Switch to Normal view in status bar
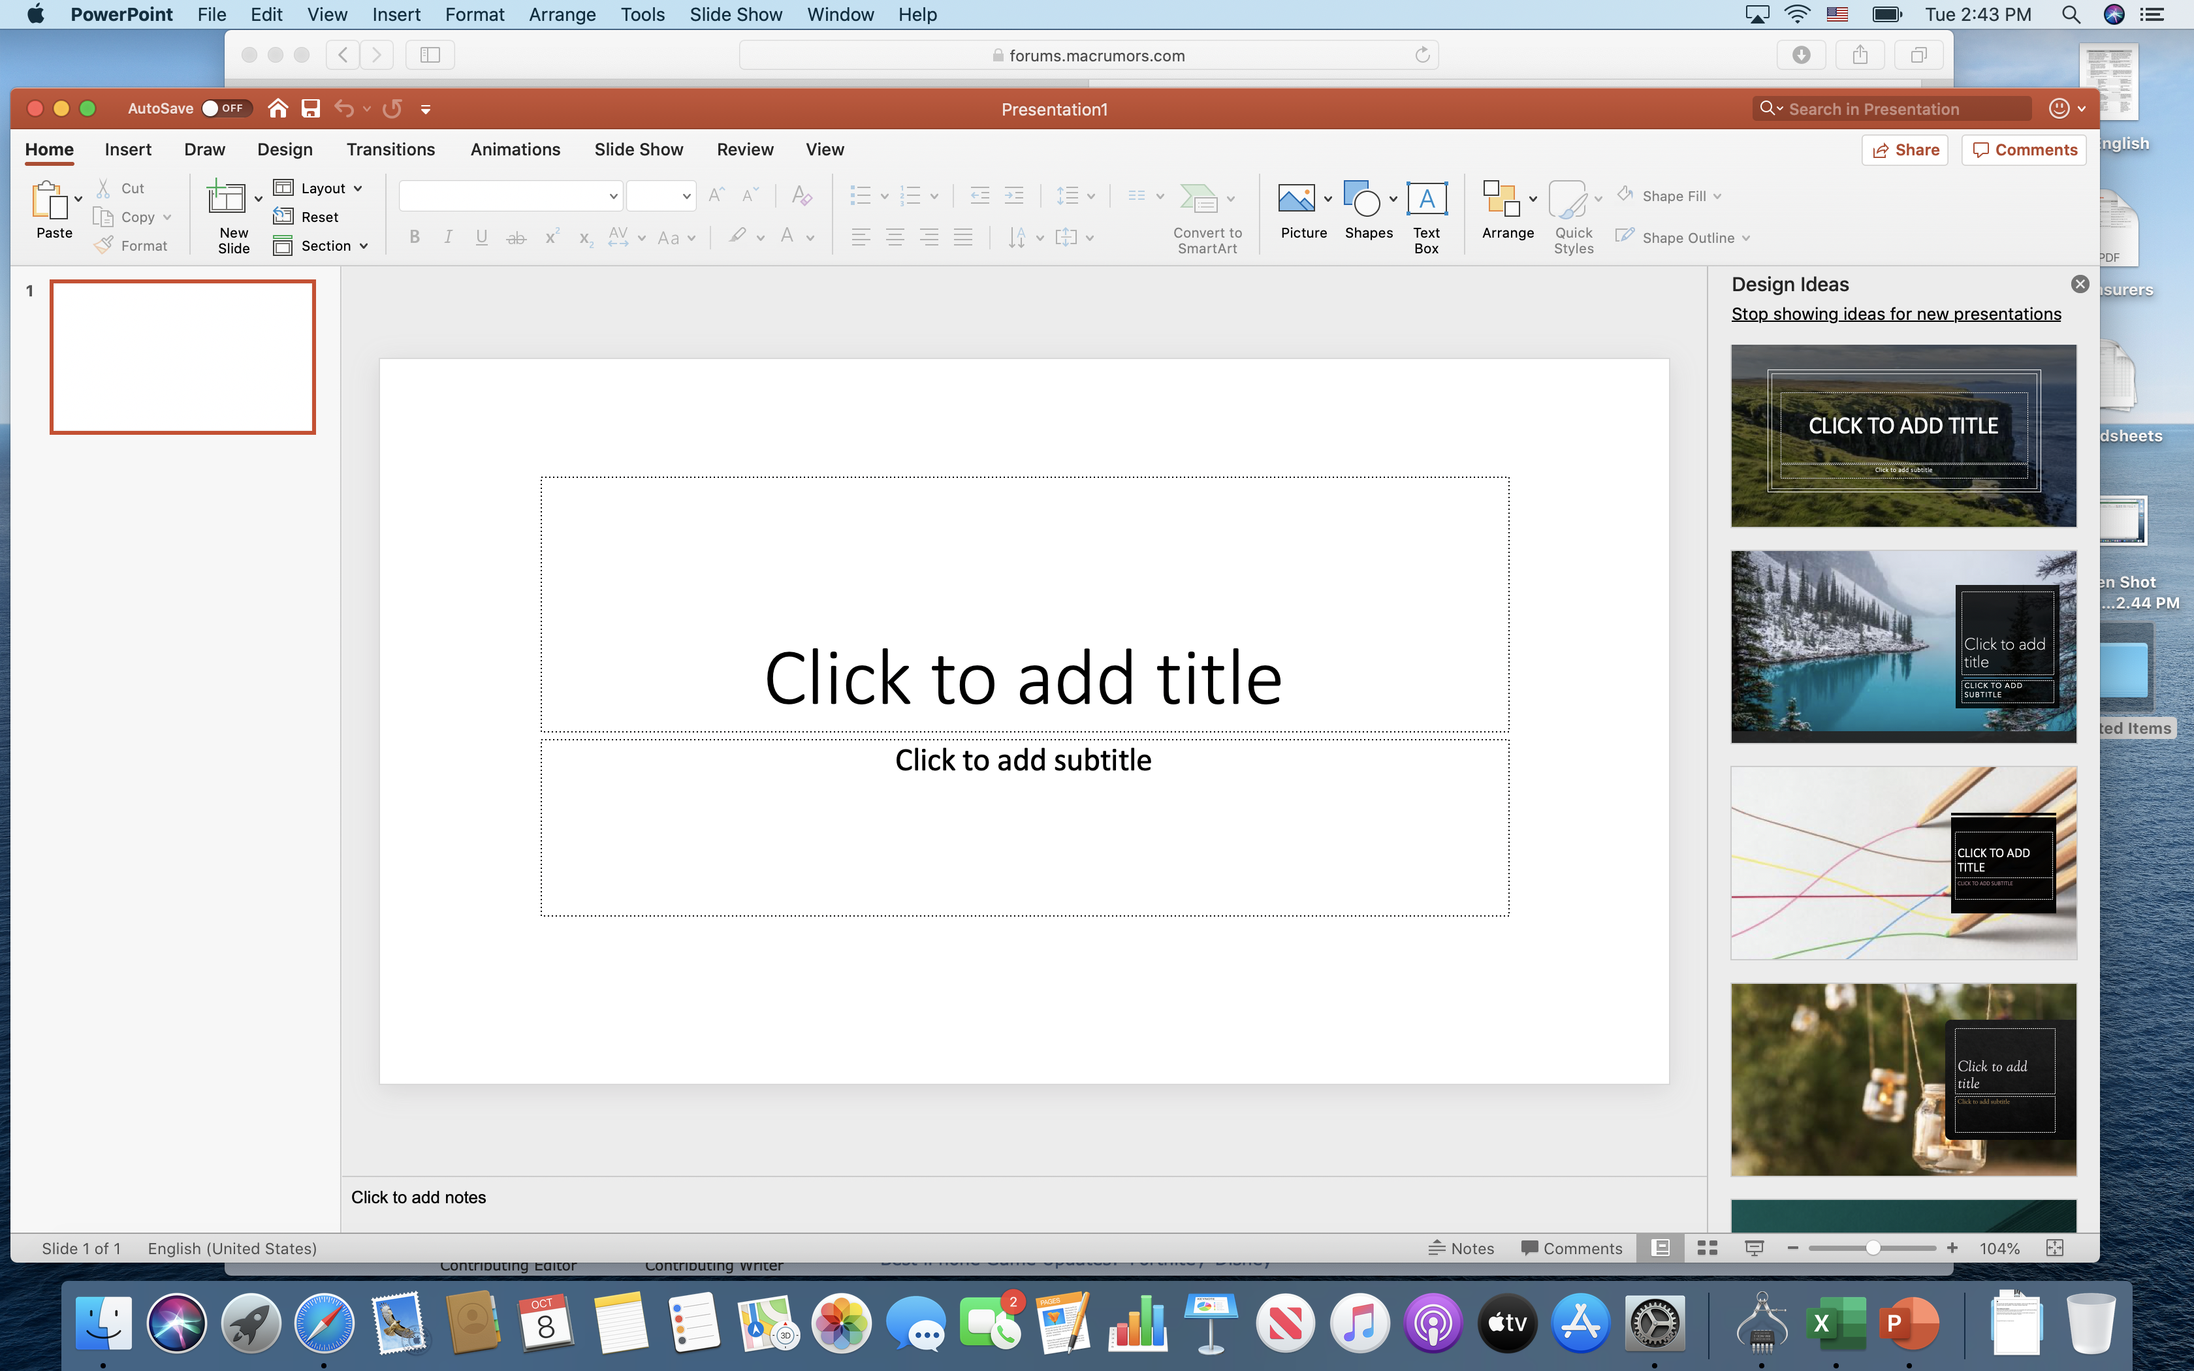 (x=1661, y=1248)
